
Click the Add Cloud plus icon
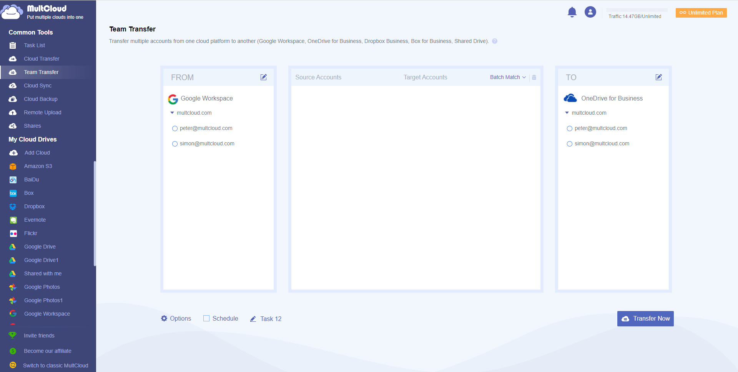13,153
